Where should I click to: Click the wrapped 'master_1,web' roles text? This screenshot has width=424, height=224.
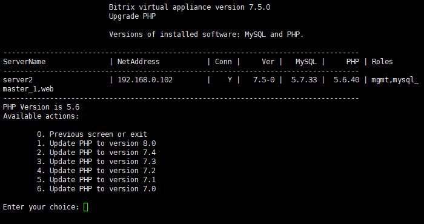click(28, 89)
